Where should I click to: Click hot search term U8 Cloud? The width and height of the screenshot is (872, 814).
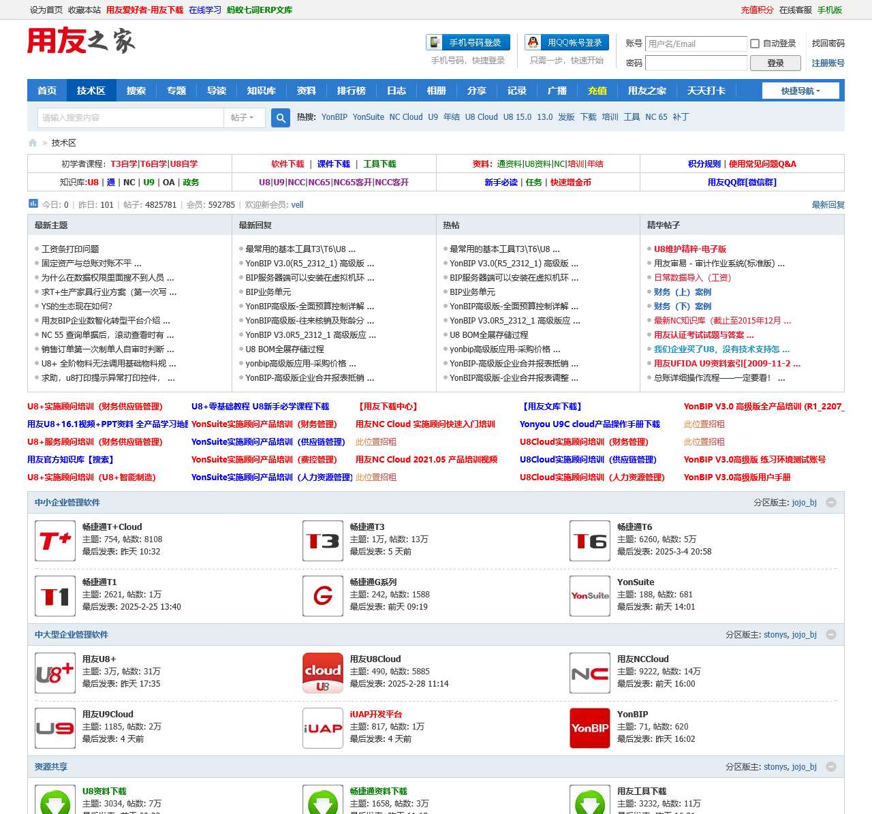(482, 117)
